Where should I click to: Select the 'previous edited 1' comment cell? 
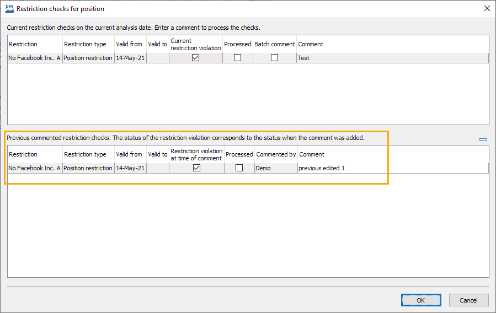392,168
